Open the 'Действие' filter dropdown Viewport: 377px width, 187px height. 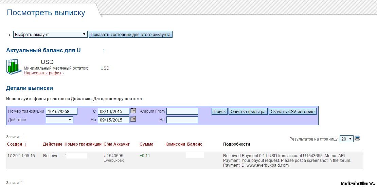click(x=59, y=120)
